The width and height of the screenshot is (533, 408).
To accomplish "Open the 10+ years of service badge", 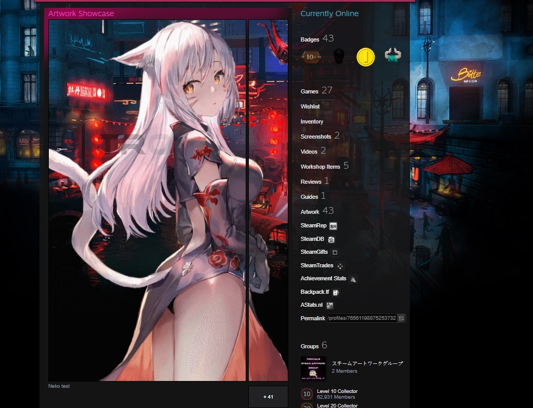I will coord(311,57).
